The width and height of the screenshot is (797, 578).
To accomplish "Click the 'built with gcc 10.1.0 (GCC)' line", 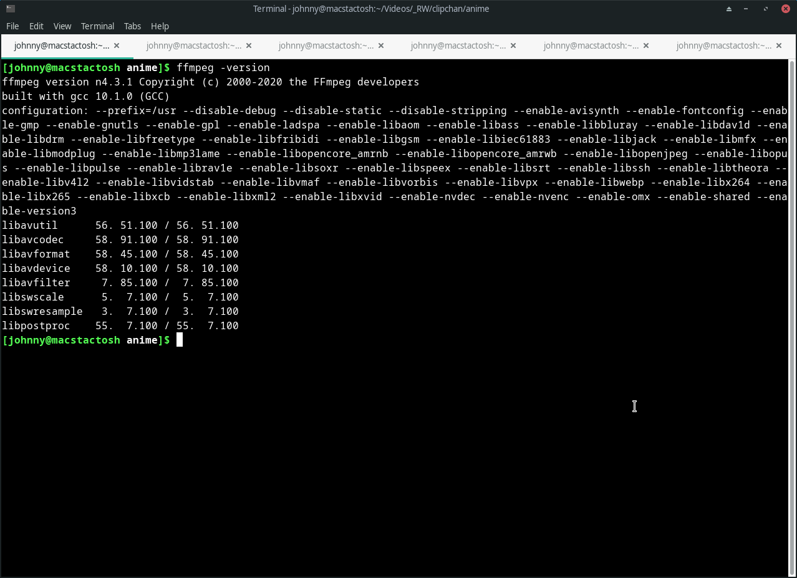I will [x=86, y=96].
